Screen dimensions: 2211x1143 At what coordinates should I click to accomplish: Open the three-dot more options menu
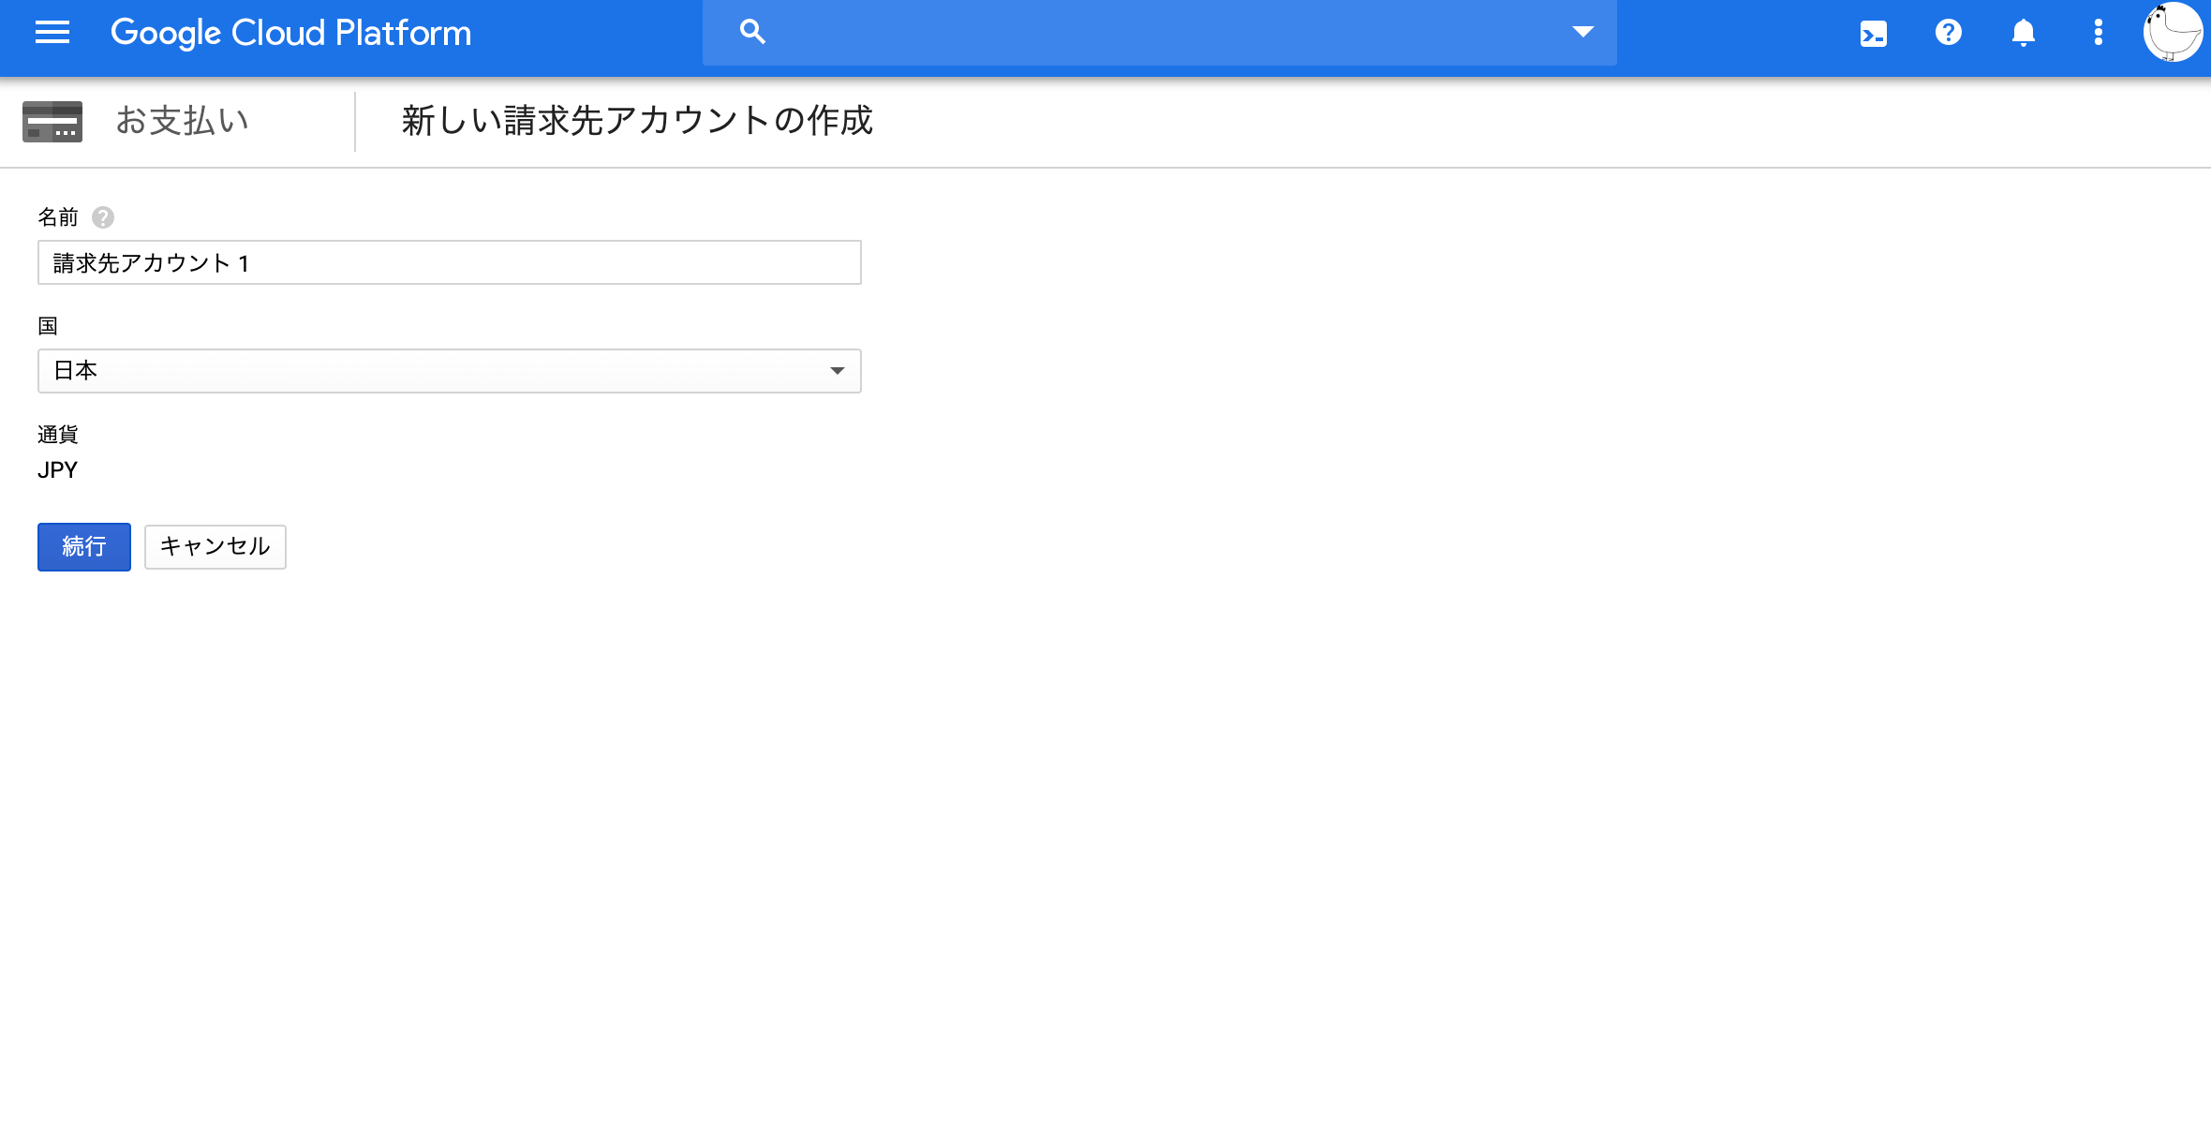[2097, 32]
